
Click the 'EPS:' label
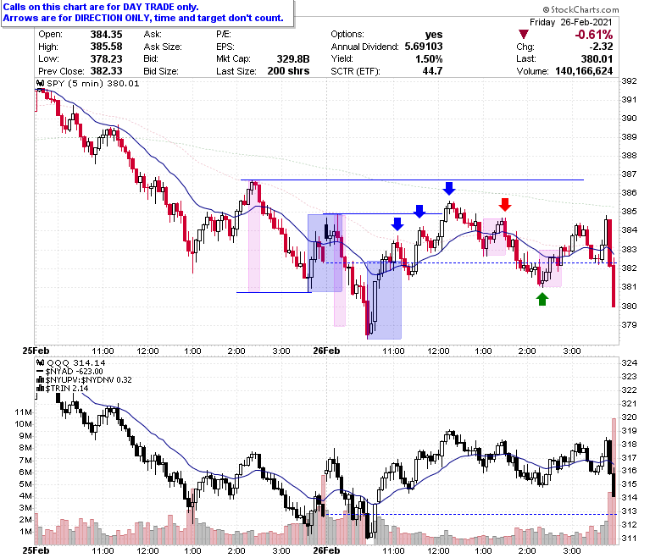point(225,47)
